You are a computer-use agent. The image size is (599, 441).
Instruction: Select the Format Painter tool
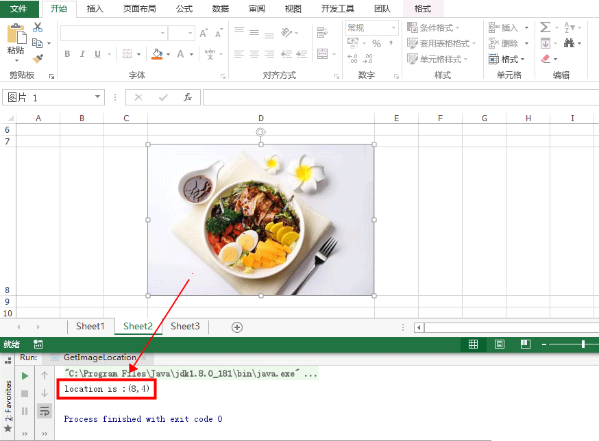[x=38, y=59]
